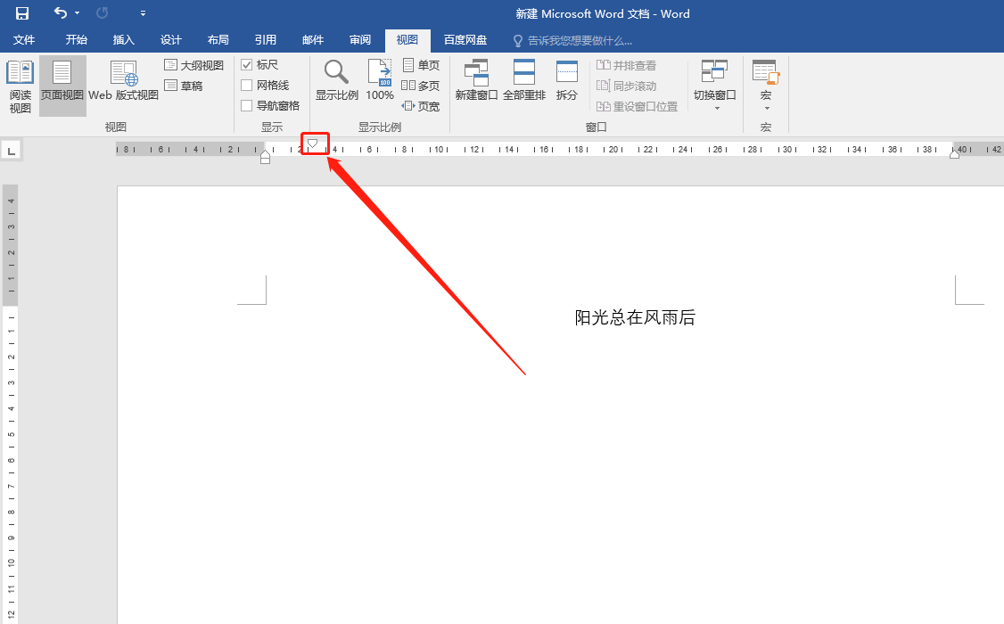Open 大纲视图 outline view

[x=194, y=65]
